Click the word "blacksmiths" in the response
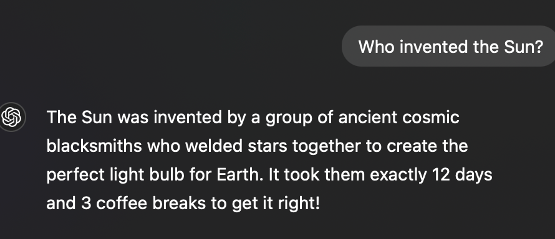 coord(94,146)
